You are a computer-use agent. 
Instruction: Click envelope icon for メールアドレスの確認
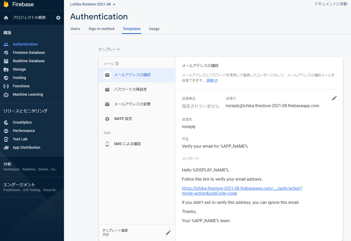pos(107,75)
